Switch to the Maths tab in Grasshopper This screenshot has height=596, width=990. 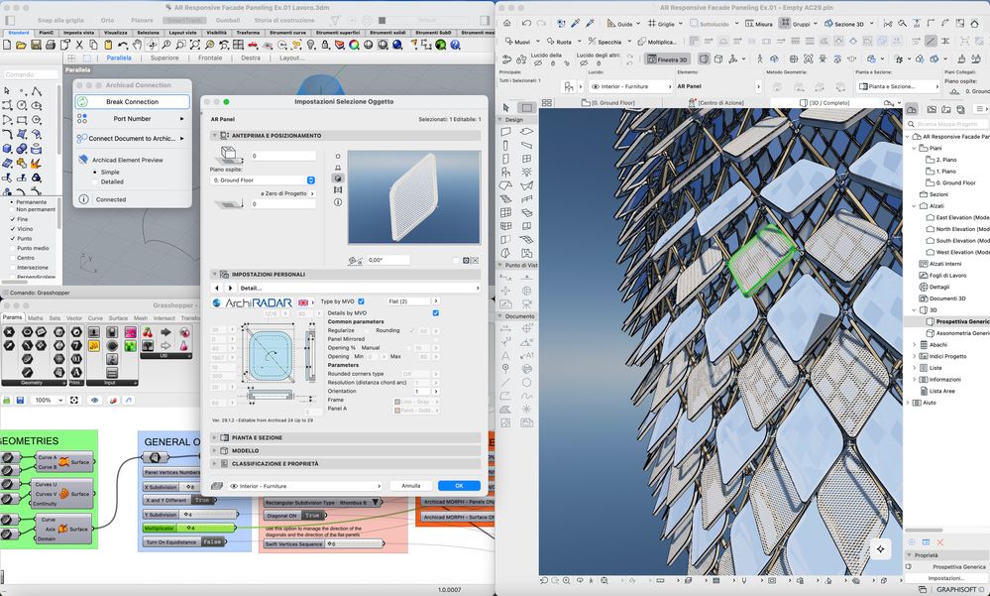(36, 317)
